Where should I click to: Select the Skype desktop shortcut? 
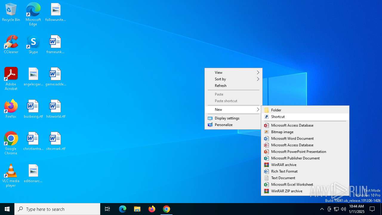33,45
